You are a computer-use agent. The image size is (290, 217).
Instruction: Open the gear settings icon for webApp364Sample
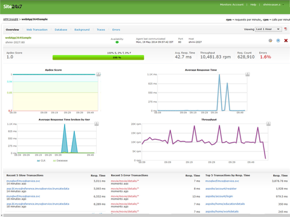point(270,40)
